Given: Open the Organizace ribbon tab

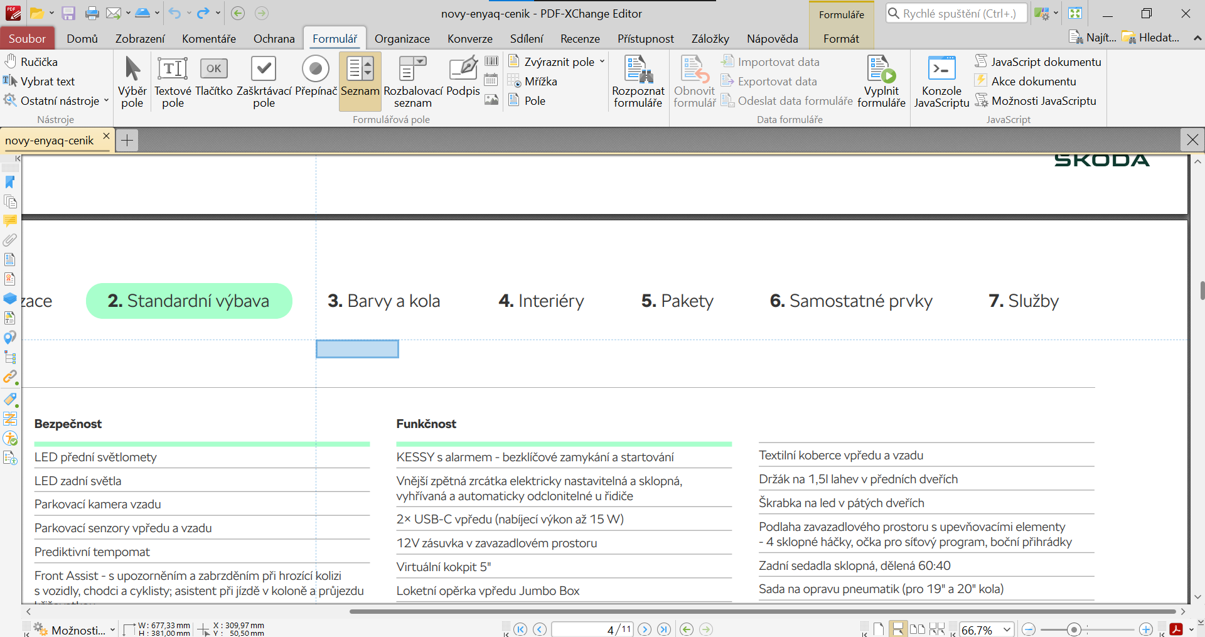Looking at the screenshot, I should click(x=402, y=38).
